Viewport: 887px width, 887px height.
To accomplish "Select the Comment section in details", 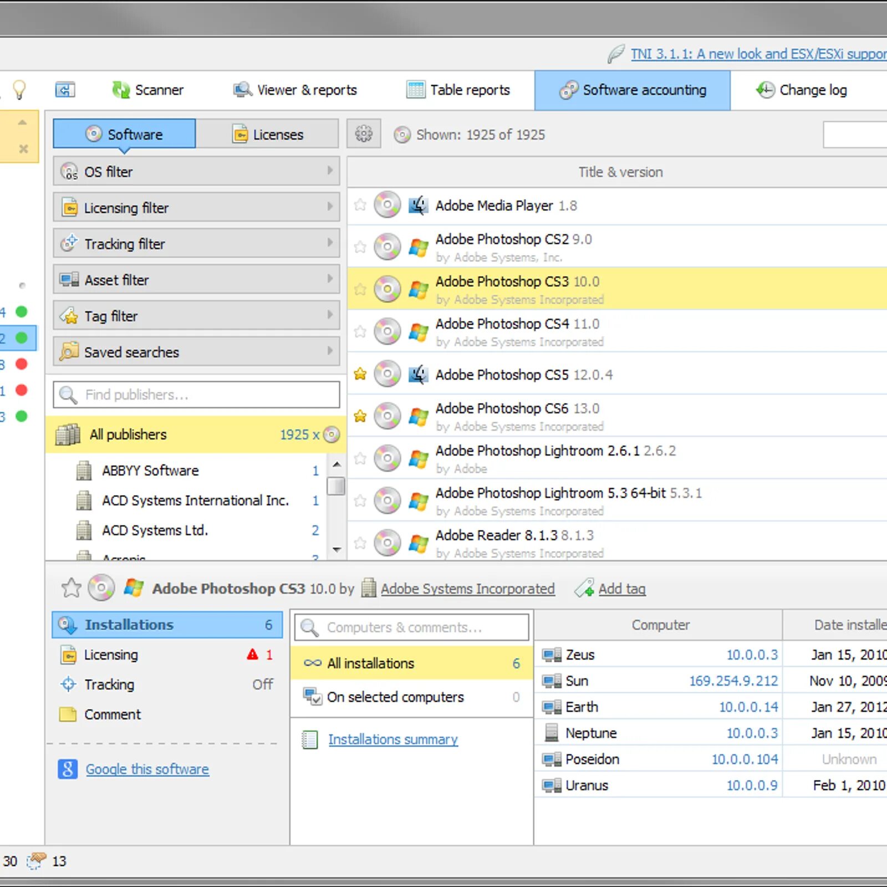I will point(167,715).
